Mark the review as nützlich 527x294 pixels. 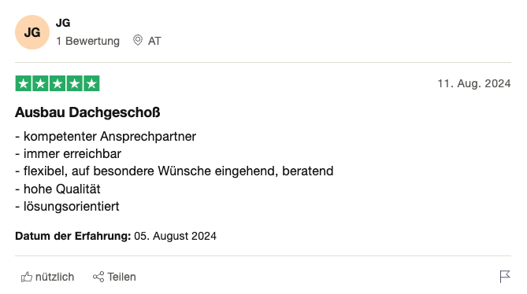[x=48, y=277]
